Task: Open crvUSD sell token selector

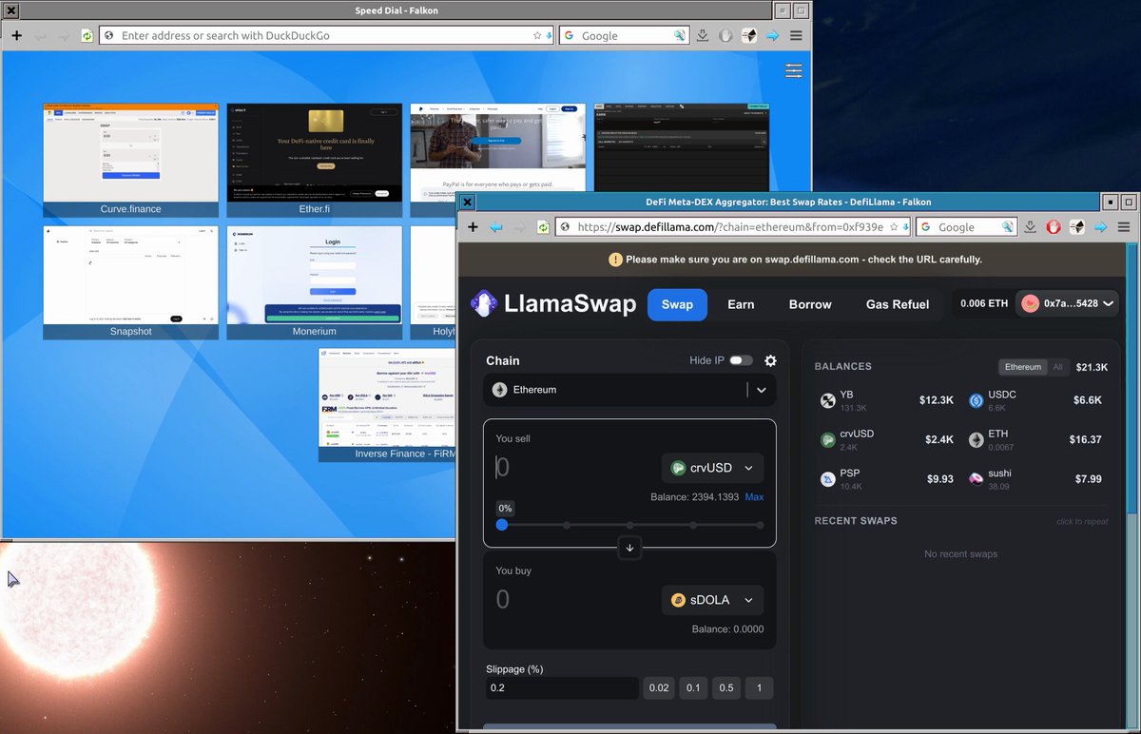Action: pos(712,468)
